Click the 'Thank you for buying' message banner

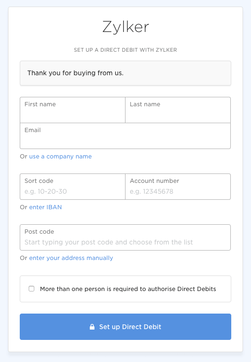tap(125, 73)
